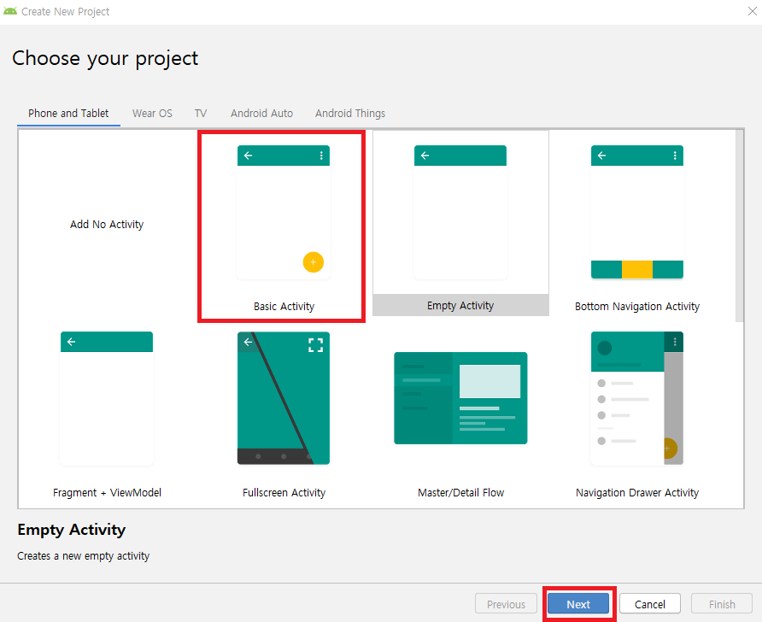The height and width of the screenshot is (622, 762).
Task: Click the yellow plus button in Basic Activity preview
Action: tap(313, 262)
